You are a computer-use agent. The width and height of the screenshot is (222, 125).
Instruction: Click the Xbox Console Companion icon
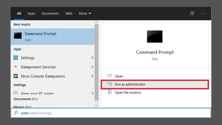click(x=16, y=76)
